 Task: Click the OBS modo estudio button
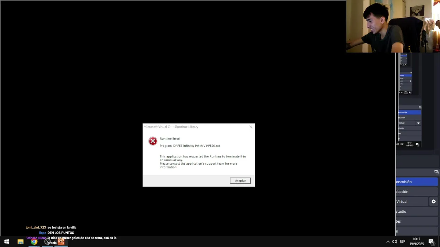click(417, 212)
